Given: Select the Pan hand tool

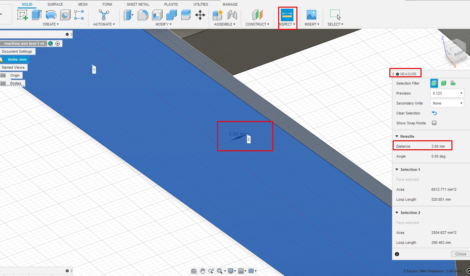Looking at the screenshot, I should click(x=202, y=271).
